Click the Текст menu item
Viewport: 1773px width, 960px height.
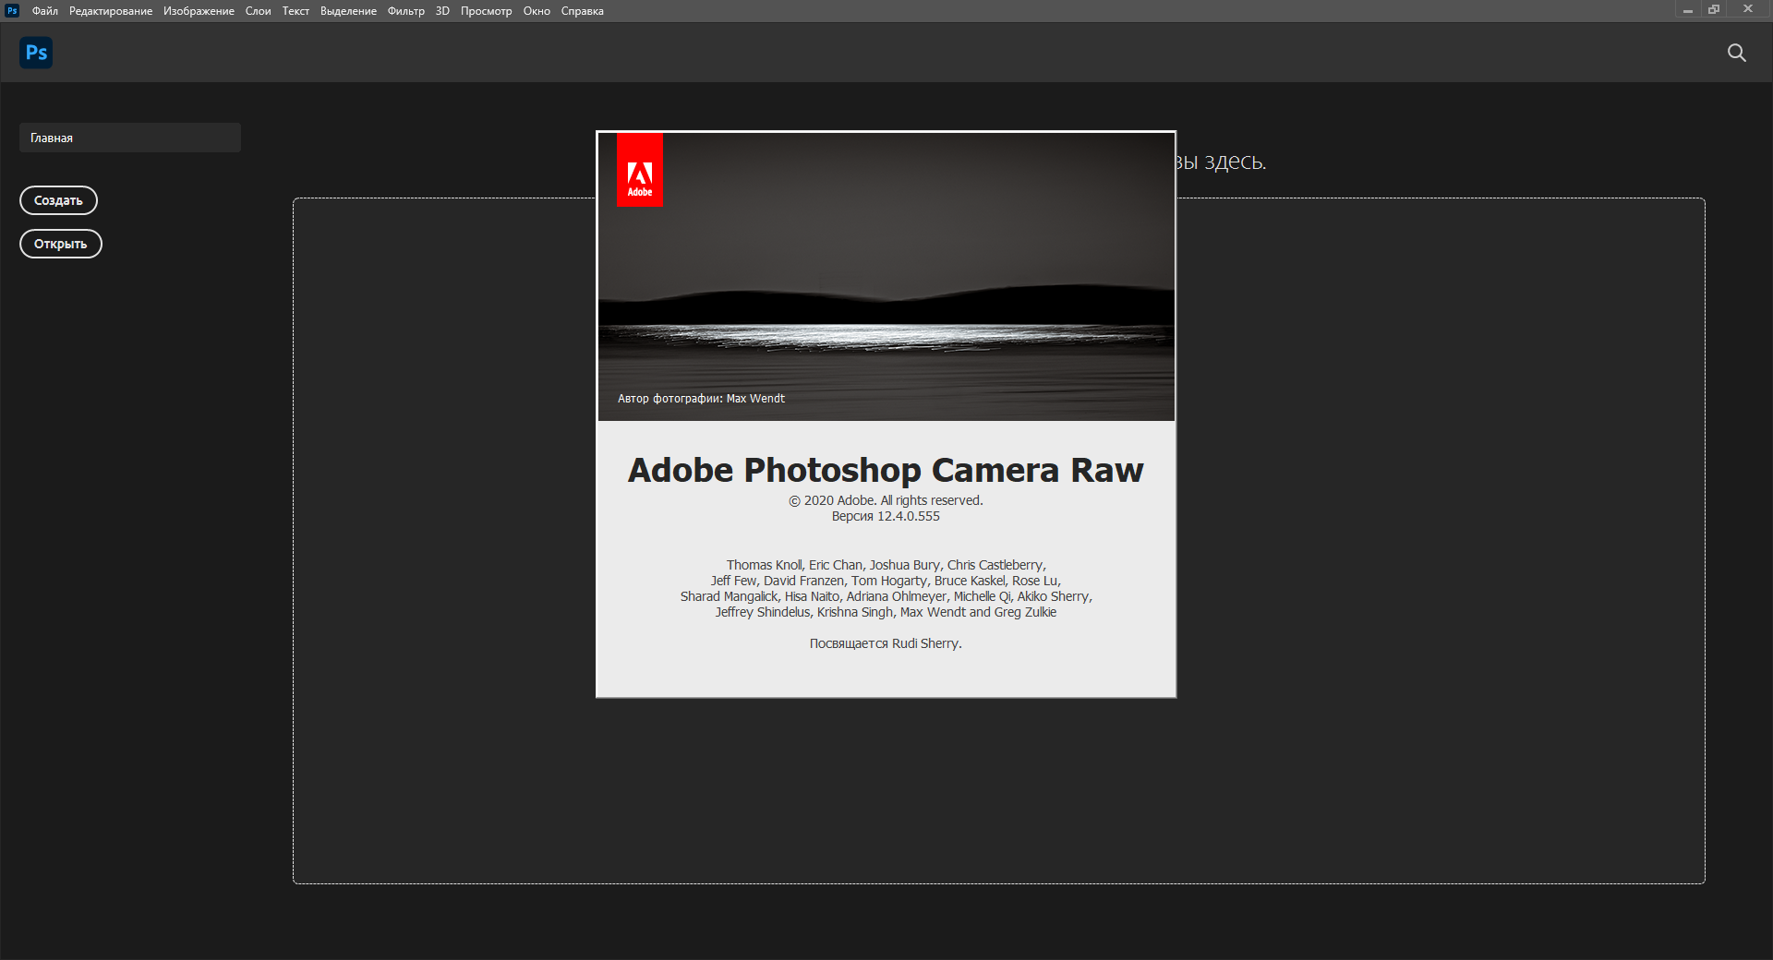[295, 11]
